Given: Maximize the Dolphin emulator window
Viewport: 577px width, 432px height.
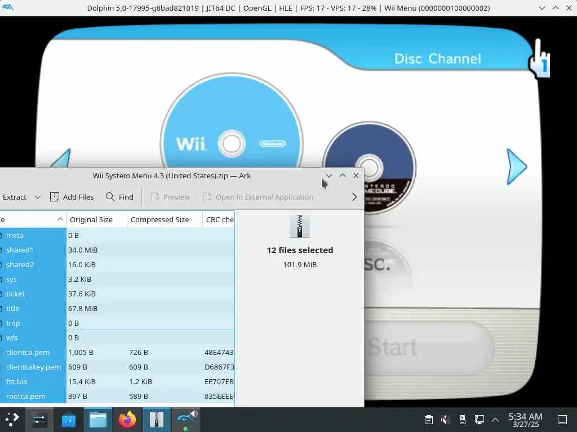Looking at the screenshot, I should (x=555, y=8).
